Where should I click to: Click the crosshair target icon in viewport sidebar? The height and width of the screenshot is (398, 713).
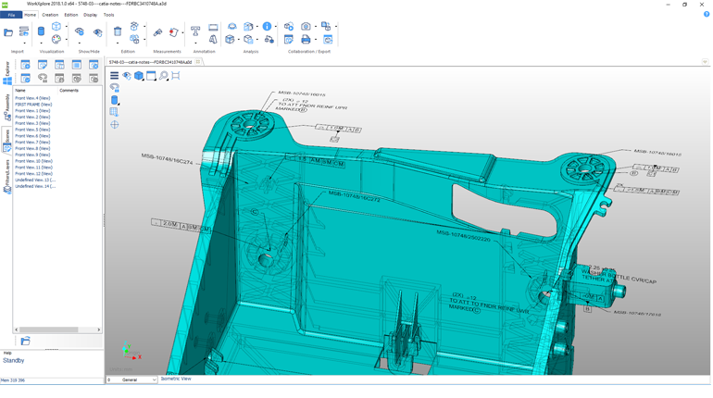point(115,124)
